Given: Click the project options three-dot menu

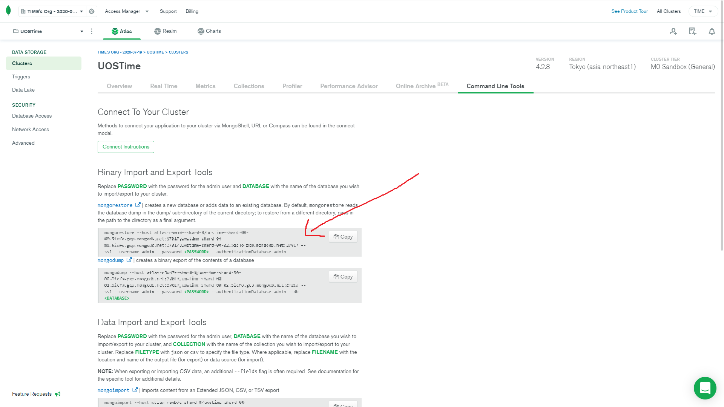Looking at the screenshot, I should point(92,31).
